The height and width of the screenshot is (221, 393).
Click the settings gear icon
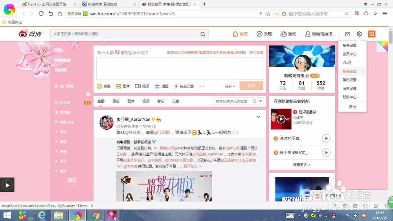[359, 34]
